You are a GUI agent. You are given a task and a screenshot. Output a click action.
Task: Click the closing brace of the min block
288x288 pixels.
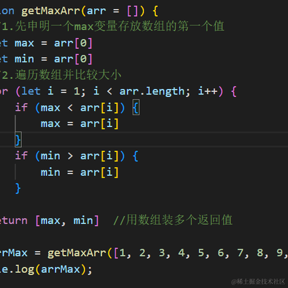pyautogui.click(x=18, y=188)
